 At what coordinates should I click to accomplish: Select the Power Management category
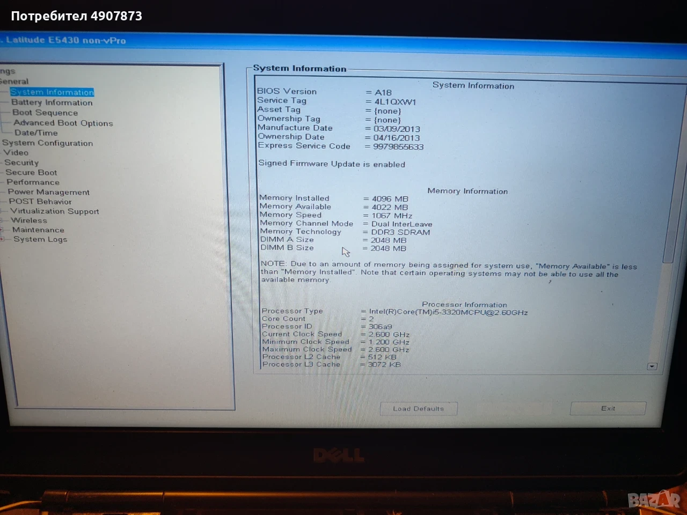click(x=48, y=192)
